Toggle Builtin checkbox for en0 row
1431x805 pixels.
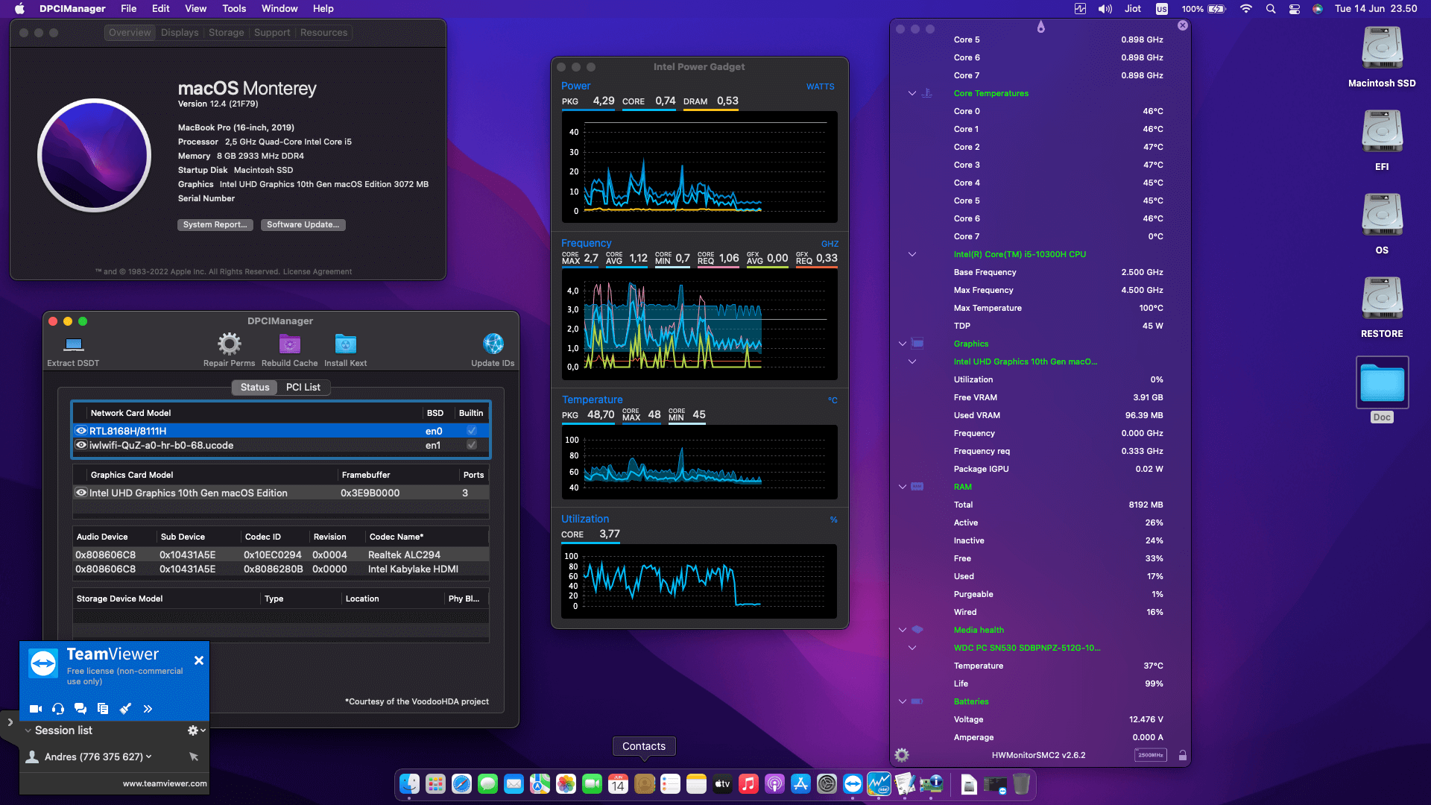pos(472,431)
